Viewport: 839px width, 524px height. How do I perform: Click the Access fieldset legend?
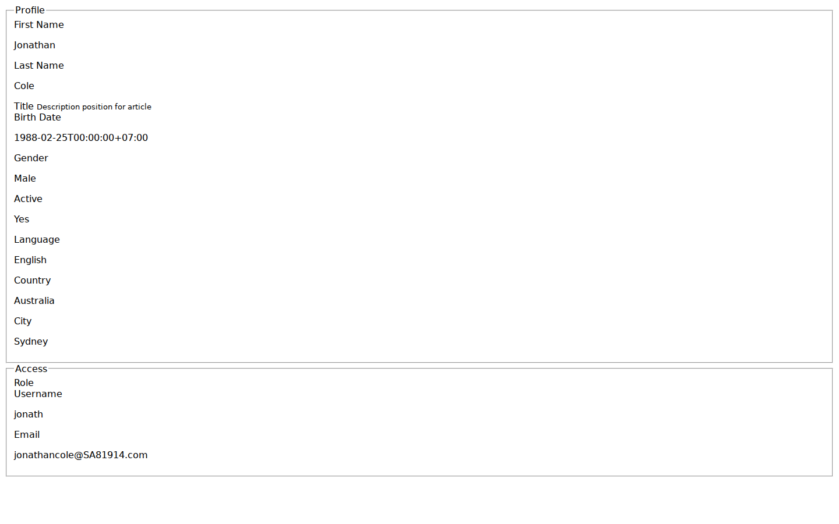(x=31, y=369)
